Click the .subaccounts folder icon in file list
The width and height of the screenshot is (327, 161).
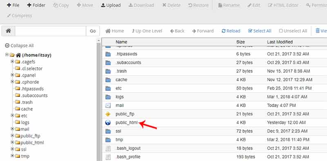(x=108, y=63)
